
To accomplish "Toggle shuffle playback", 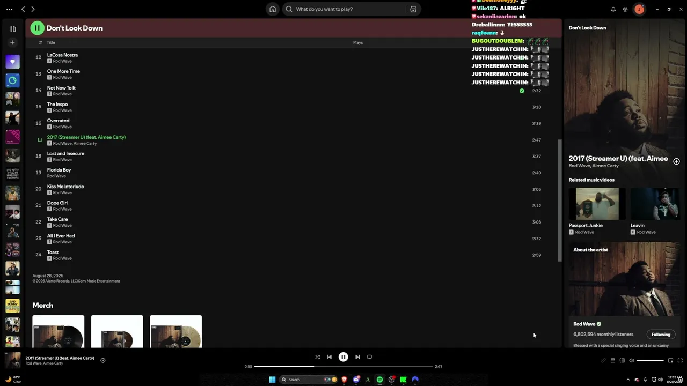I will point(317,357).
